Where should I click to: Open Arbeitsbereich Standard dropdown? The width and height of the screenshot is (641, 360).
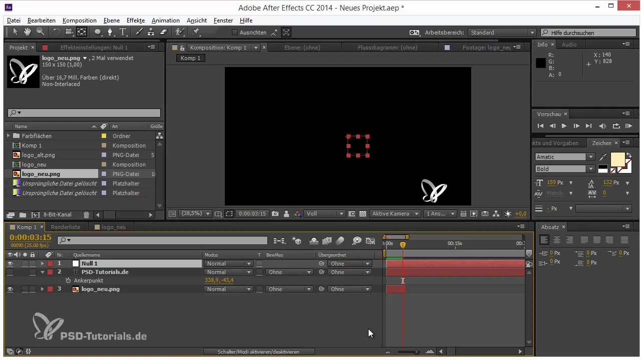pyautogui.click(x=502, y=32)
